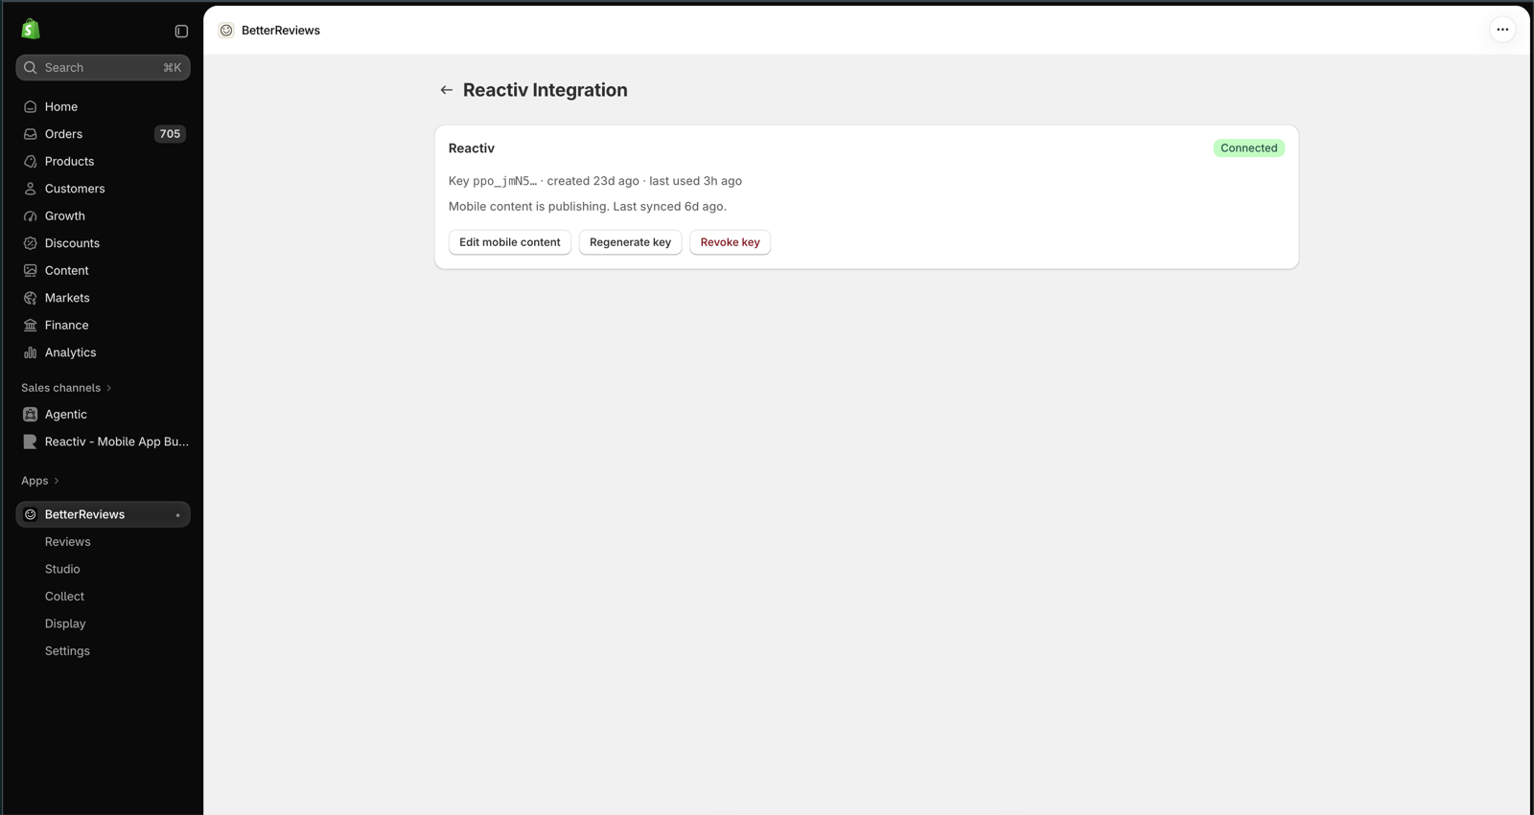Click the Orders inbox icon
Screen dimensions: 1534x815
[x=31, y=134]
